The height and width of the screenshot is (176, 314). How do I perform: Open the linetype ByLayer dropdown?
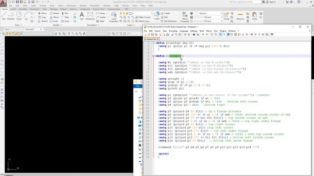pyautogui.click(x=221, y=21)
